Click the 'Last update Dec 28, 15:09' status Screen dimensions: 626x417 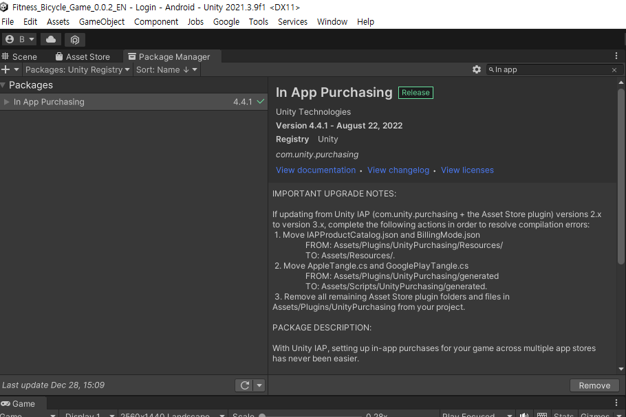[53, 385]
